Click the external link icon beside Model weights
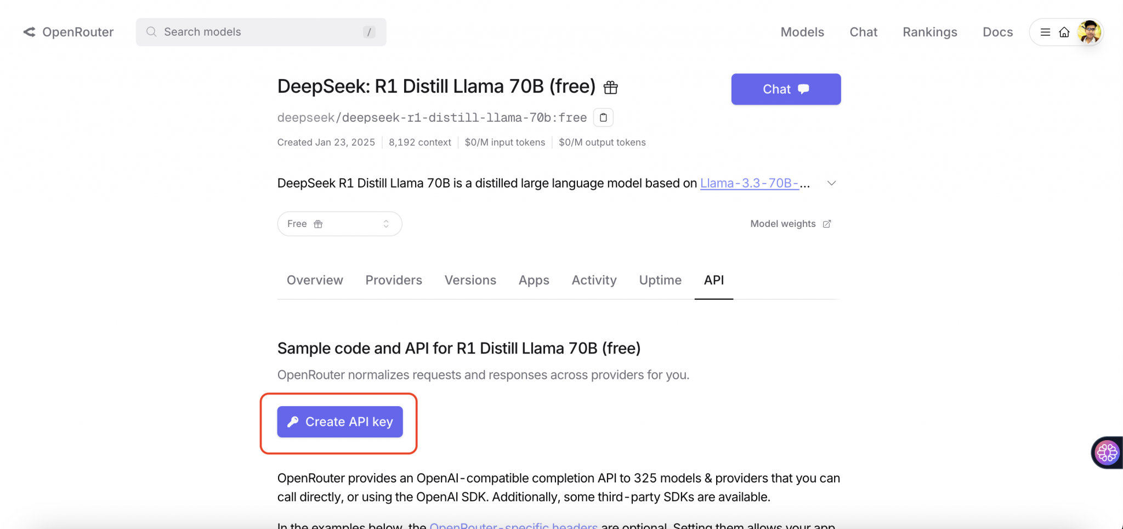1123x529 pixels. 827,224
